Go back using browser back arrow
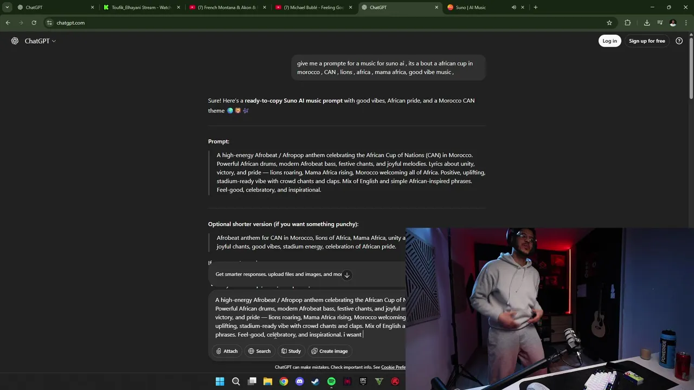The height and width of the screenshot is (390, 694). 8,23
